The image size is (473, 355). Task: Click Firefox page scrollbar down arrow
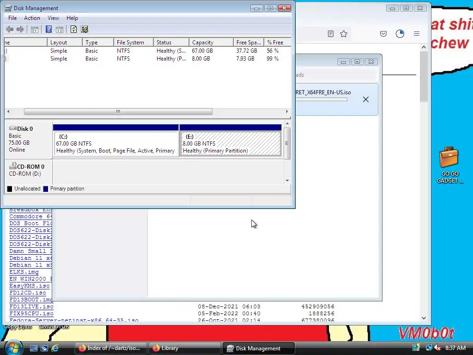click(x=424, y=318)
